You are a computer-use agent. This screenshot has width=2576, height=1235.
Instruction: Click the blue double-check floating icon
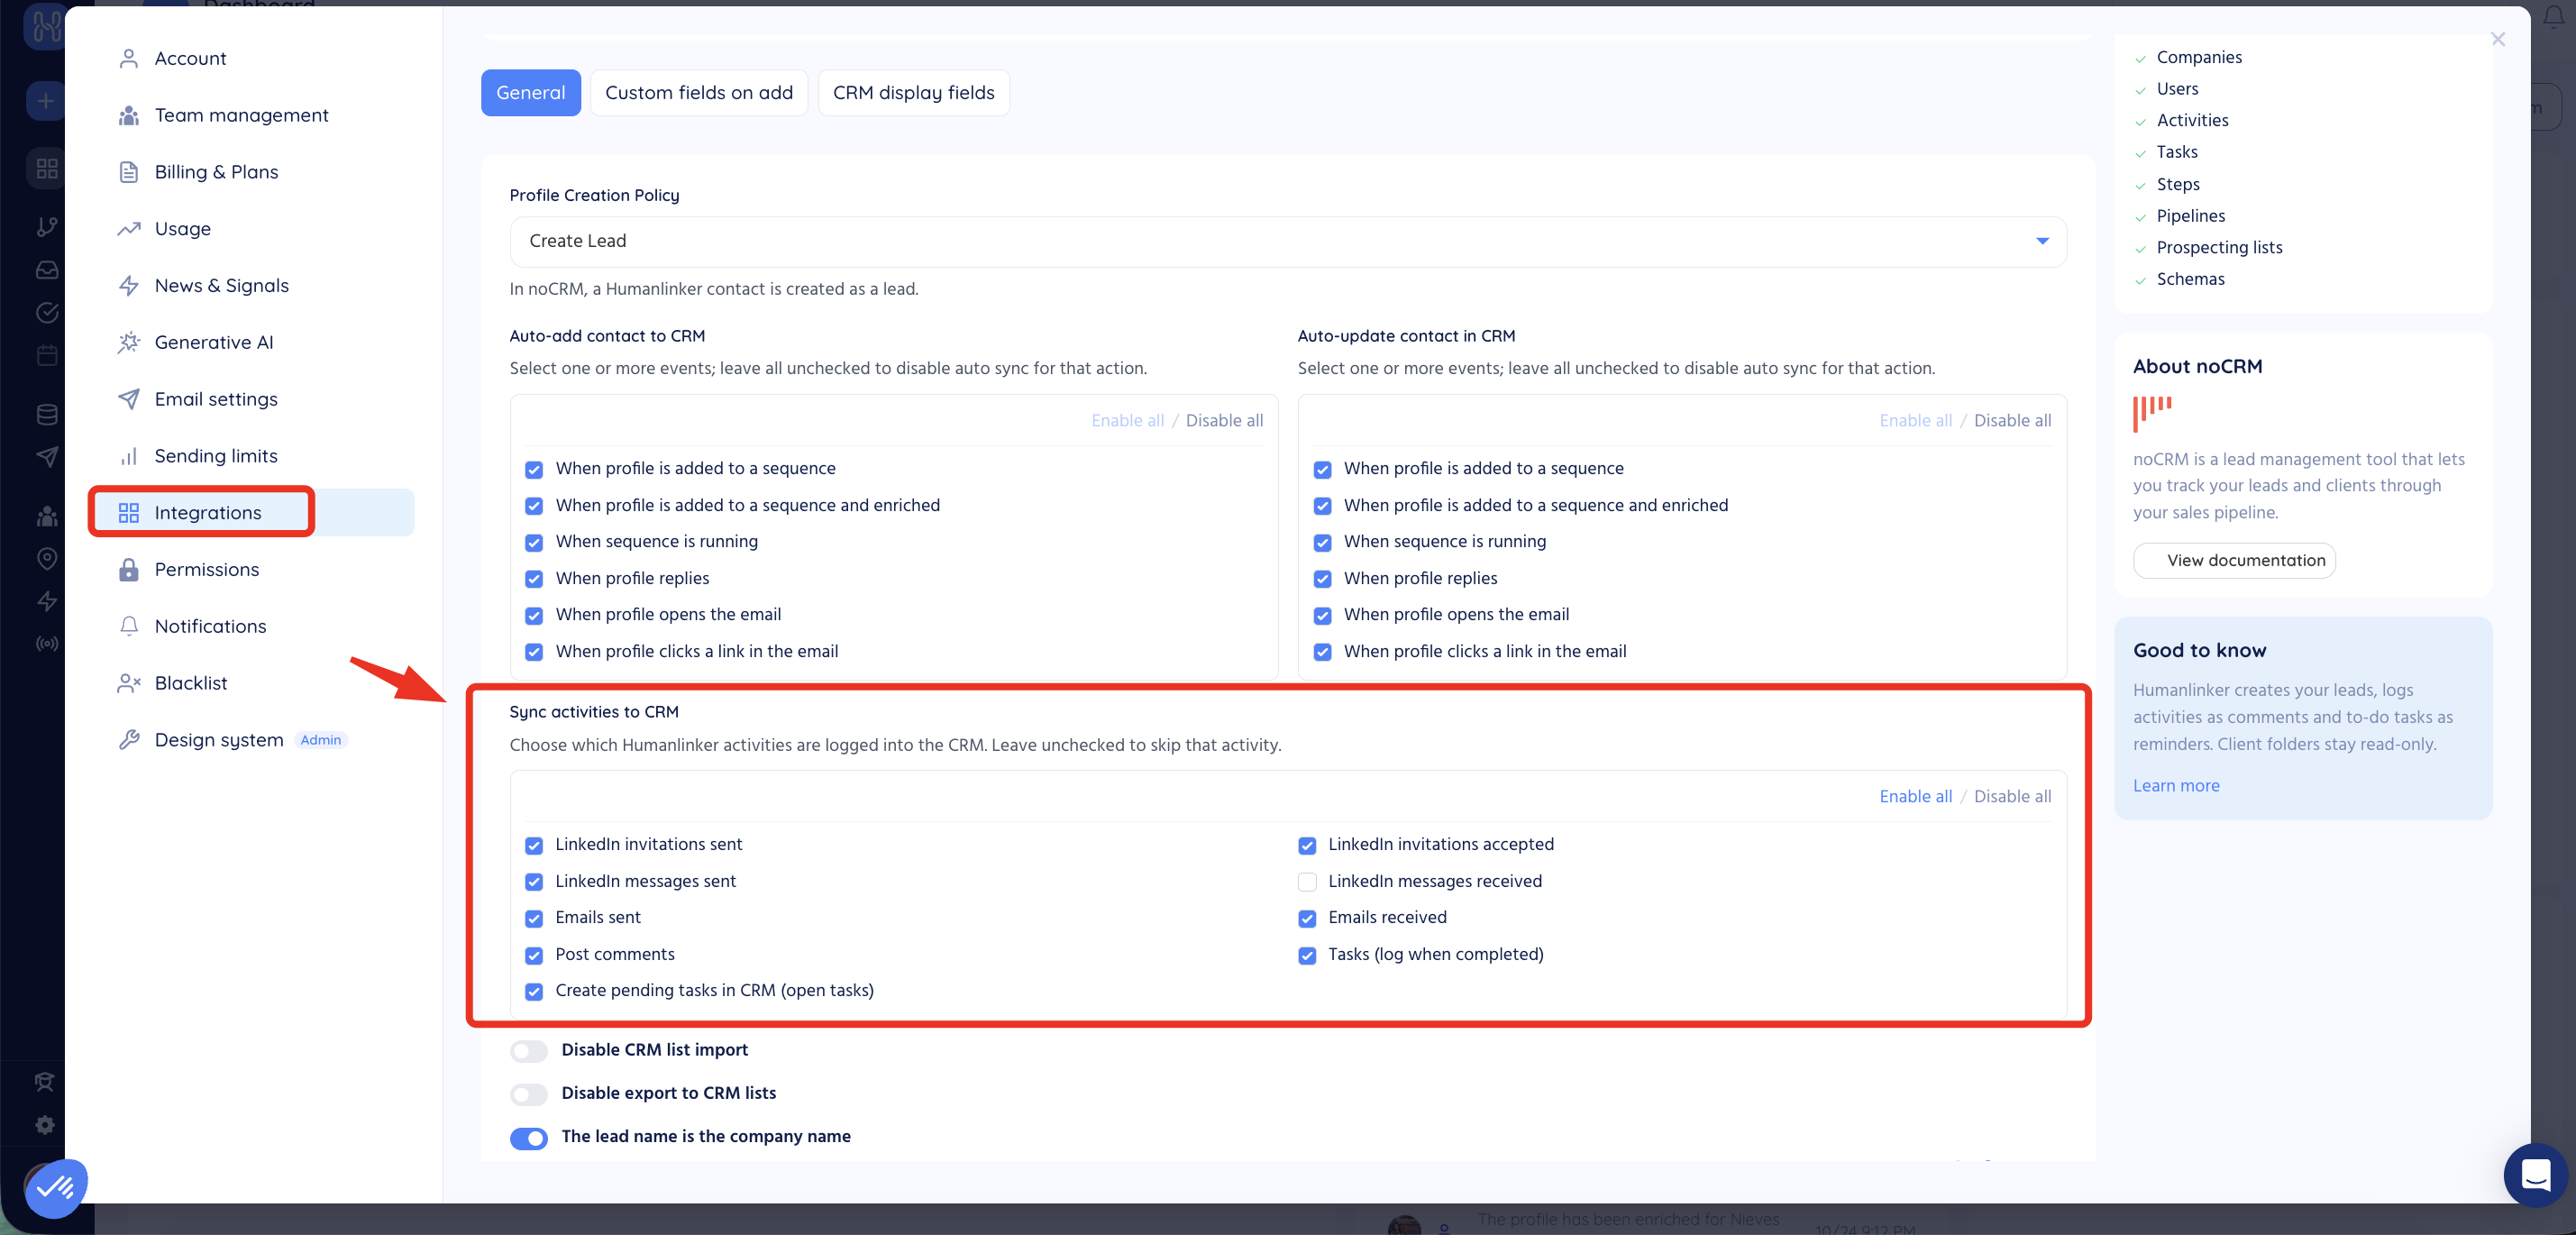[x=56, y=1187]
